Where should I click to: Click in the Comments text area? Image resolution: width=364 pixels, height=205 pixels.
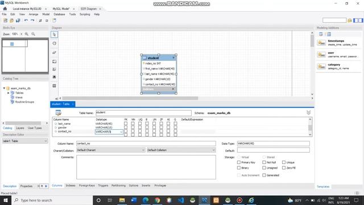tap(146, 167)
